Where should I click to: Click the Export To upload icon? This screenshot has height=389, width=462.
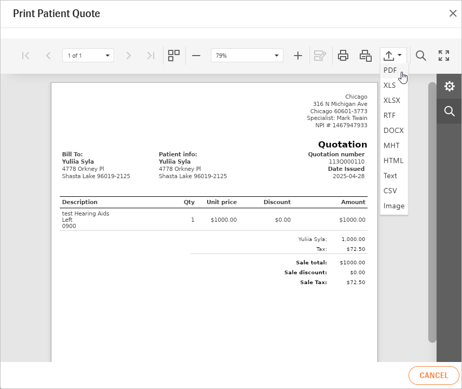coord(389,56)
